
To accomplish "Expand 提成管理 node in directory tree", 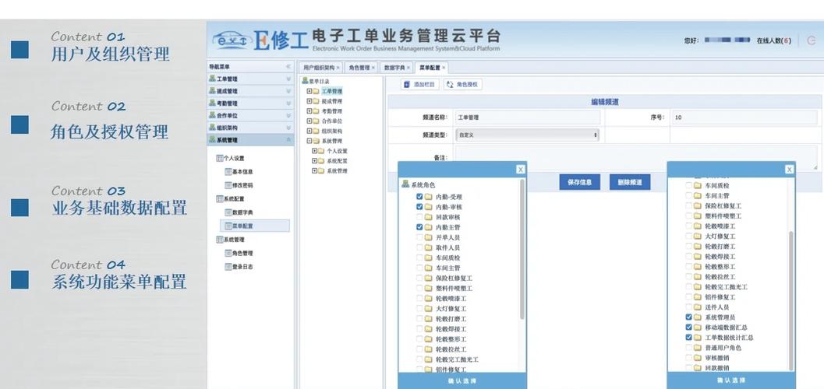I will 309,101.
